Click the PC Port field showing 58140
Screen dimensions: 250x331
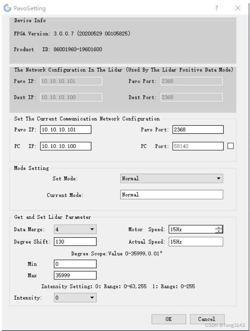198,146
